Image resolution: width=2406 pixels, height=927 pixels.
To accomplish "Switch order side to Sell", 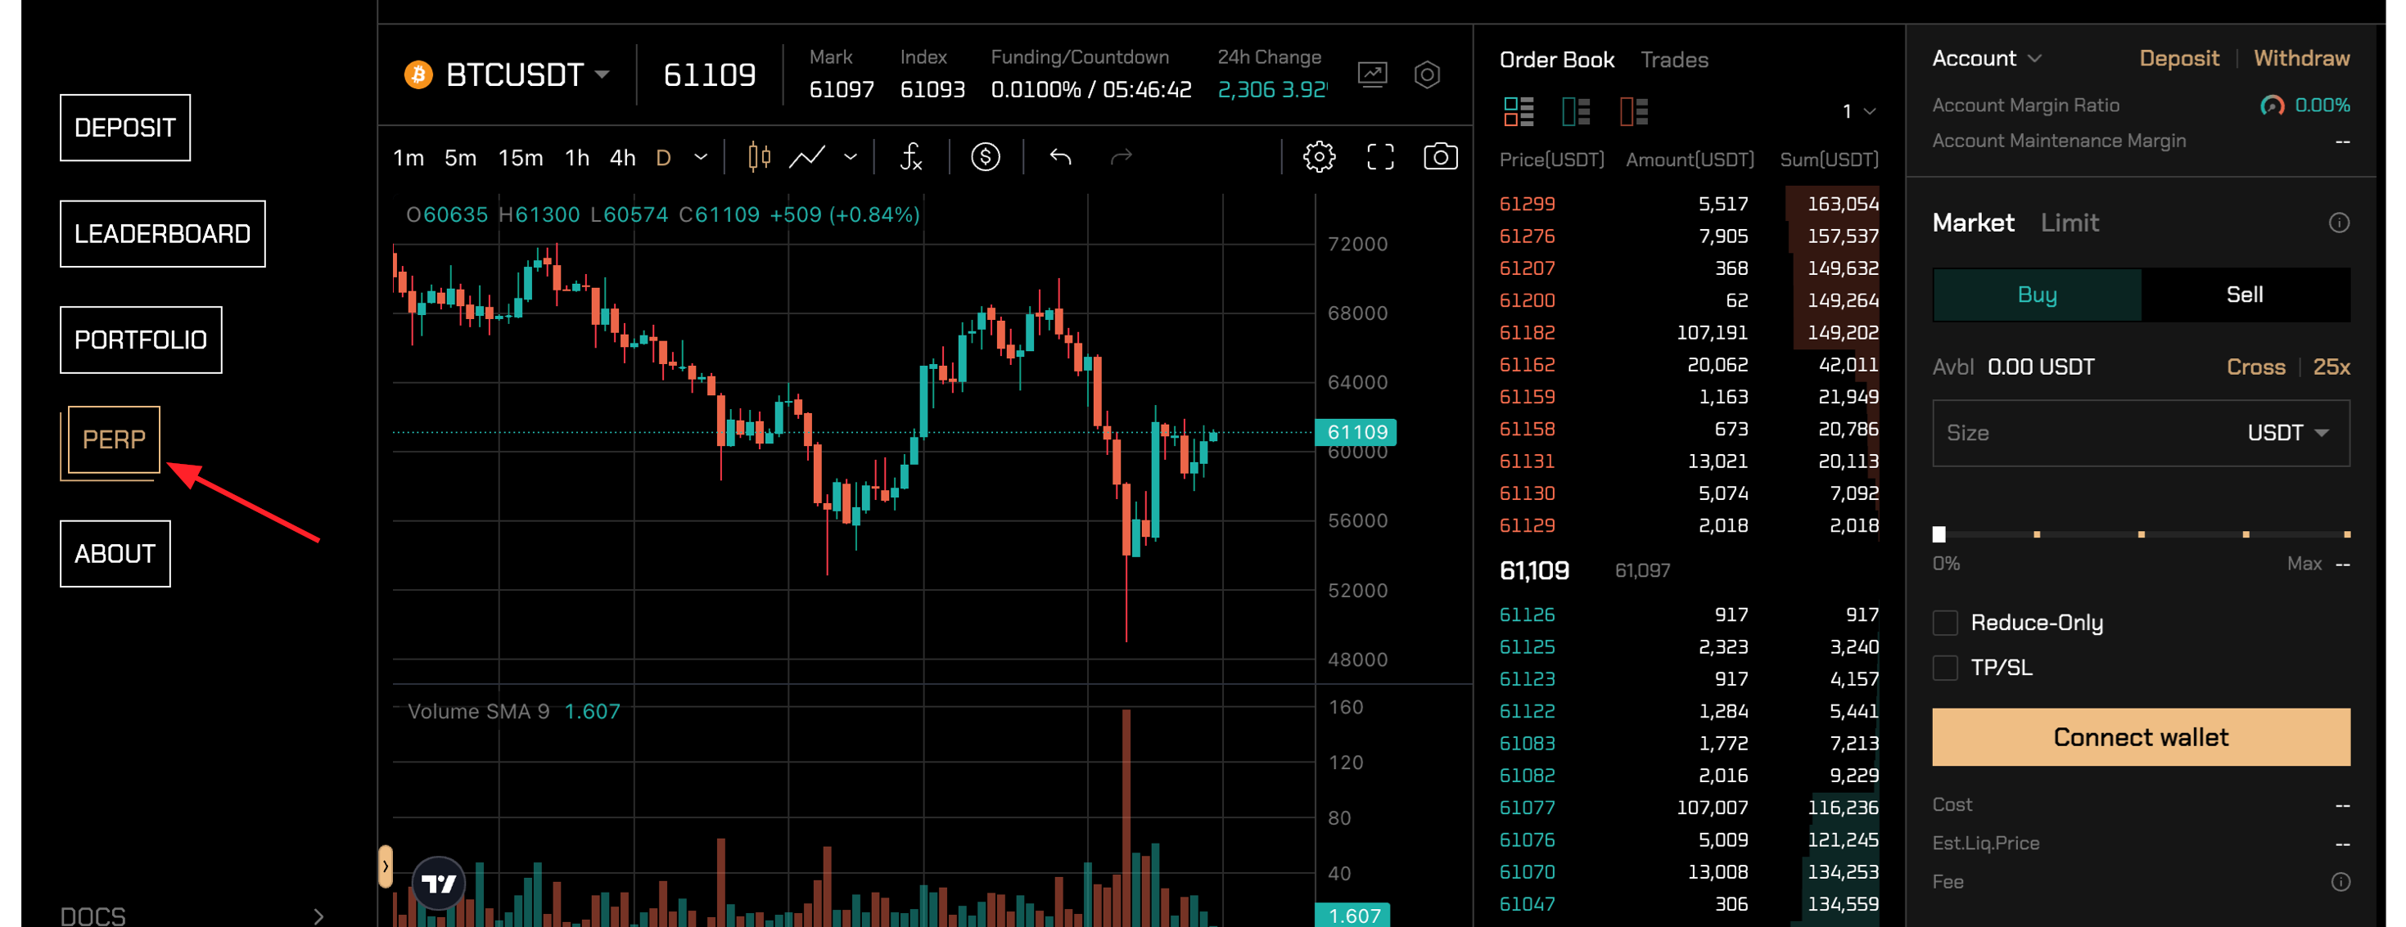I will point(2243,295).
